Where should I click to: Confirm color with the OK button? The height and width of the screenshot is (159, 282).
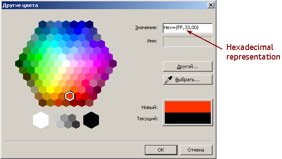point(161,150)
